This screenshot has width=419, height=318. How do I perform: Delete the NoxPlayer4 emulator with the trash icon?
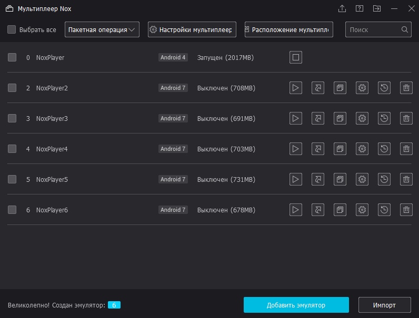click(406, 149)
